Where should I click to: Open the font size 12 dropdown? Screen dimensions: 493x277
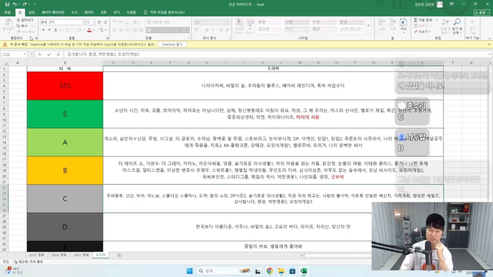click(x=94, y=22)
